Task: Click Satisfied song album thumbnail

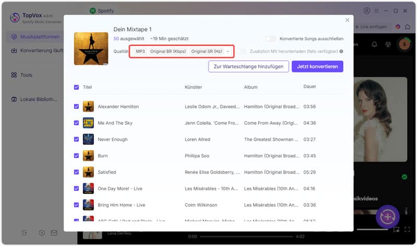Action: point(88,172)
